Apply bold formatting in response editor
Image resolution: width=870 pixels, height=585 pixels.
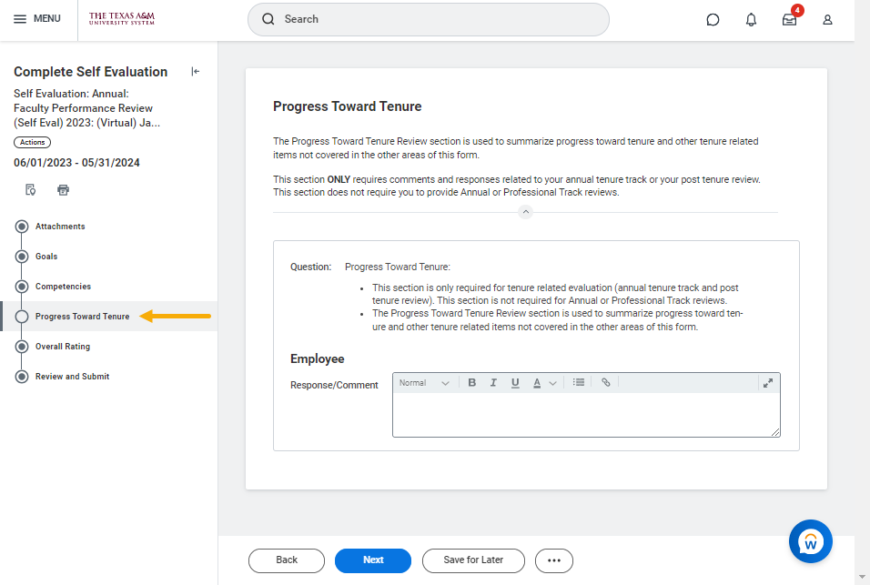471,383
